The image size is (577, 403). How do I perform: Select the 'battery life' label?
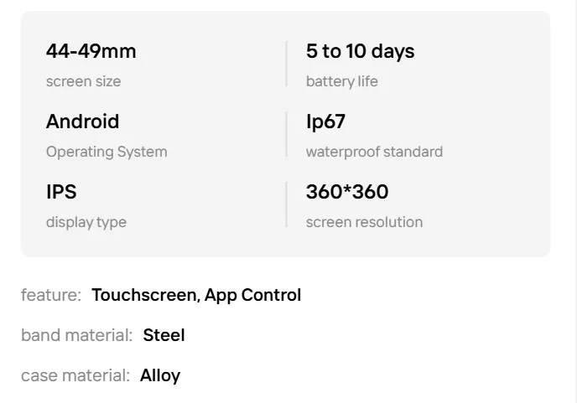(342, 81)
